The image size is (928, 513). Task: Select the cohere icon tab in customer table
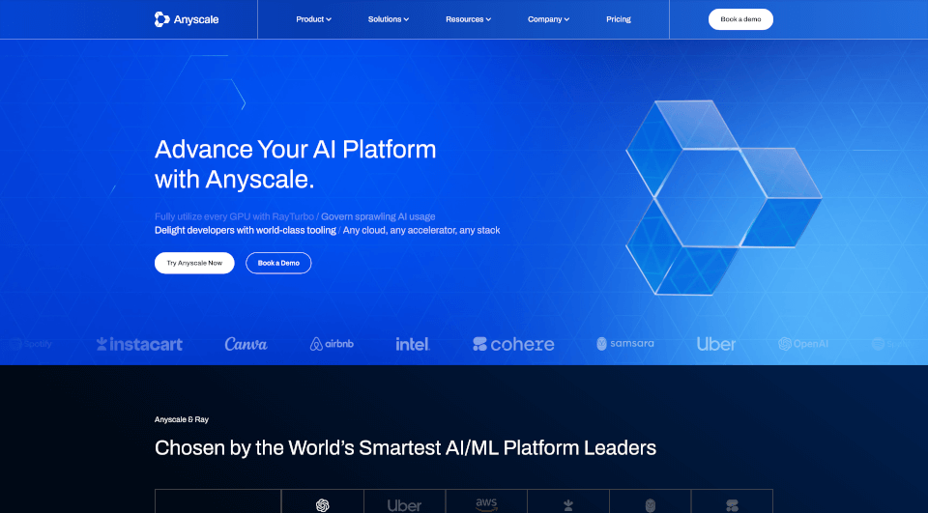(732, 501)
